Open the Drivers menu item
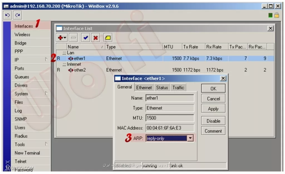285x174 pixels. pos(31,85)
